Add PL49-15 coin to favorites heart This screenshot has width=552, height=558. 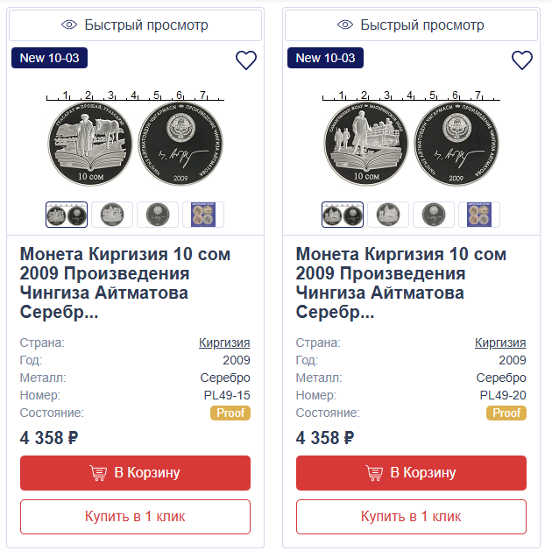point(246,60)
